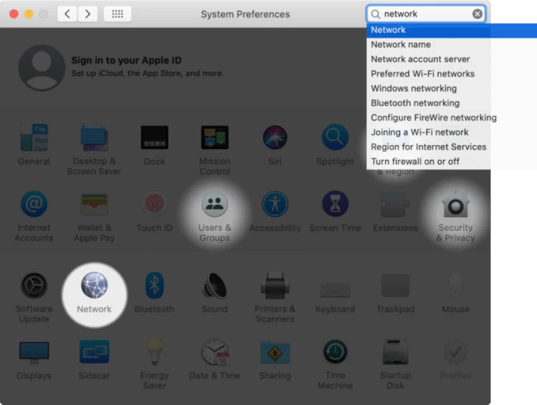Viewport: 537px width, 405px height.
Task: Go back with the left arrow button
Action: pyautogui.click(x=67, y=14)
